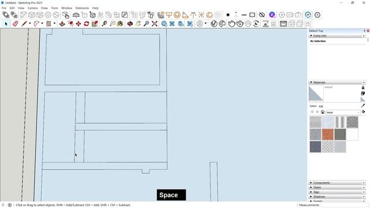The image size is (370, 208).
Task: Go to home In Model materials
Action: click(323, 112)
